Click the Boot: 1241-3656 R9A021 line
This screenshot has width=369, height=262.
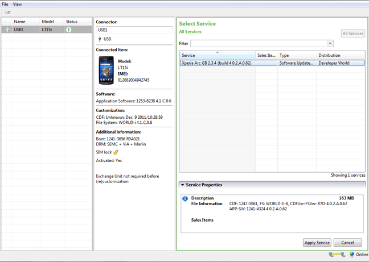click(x=118, y=139)
